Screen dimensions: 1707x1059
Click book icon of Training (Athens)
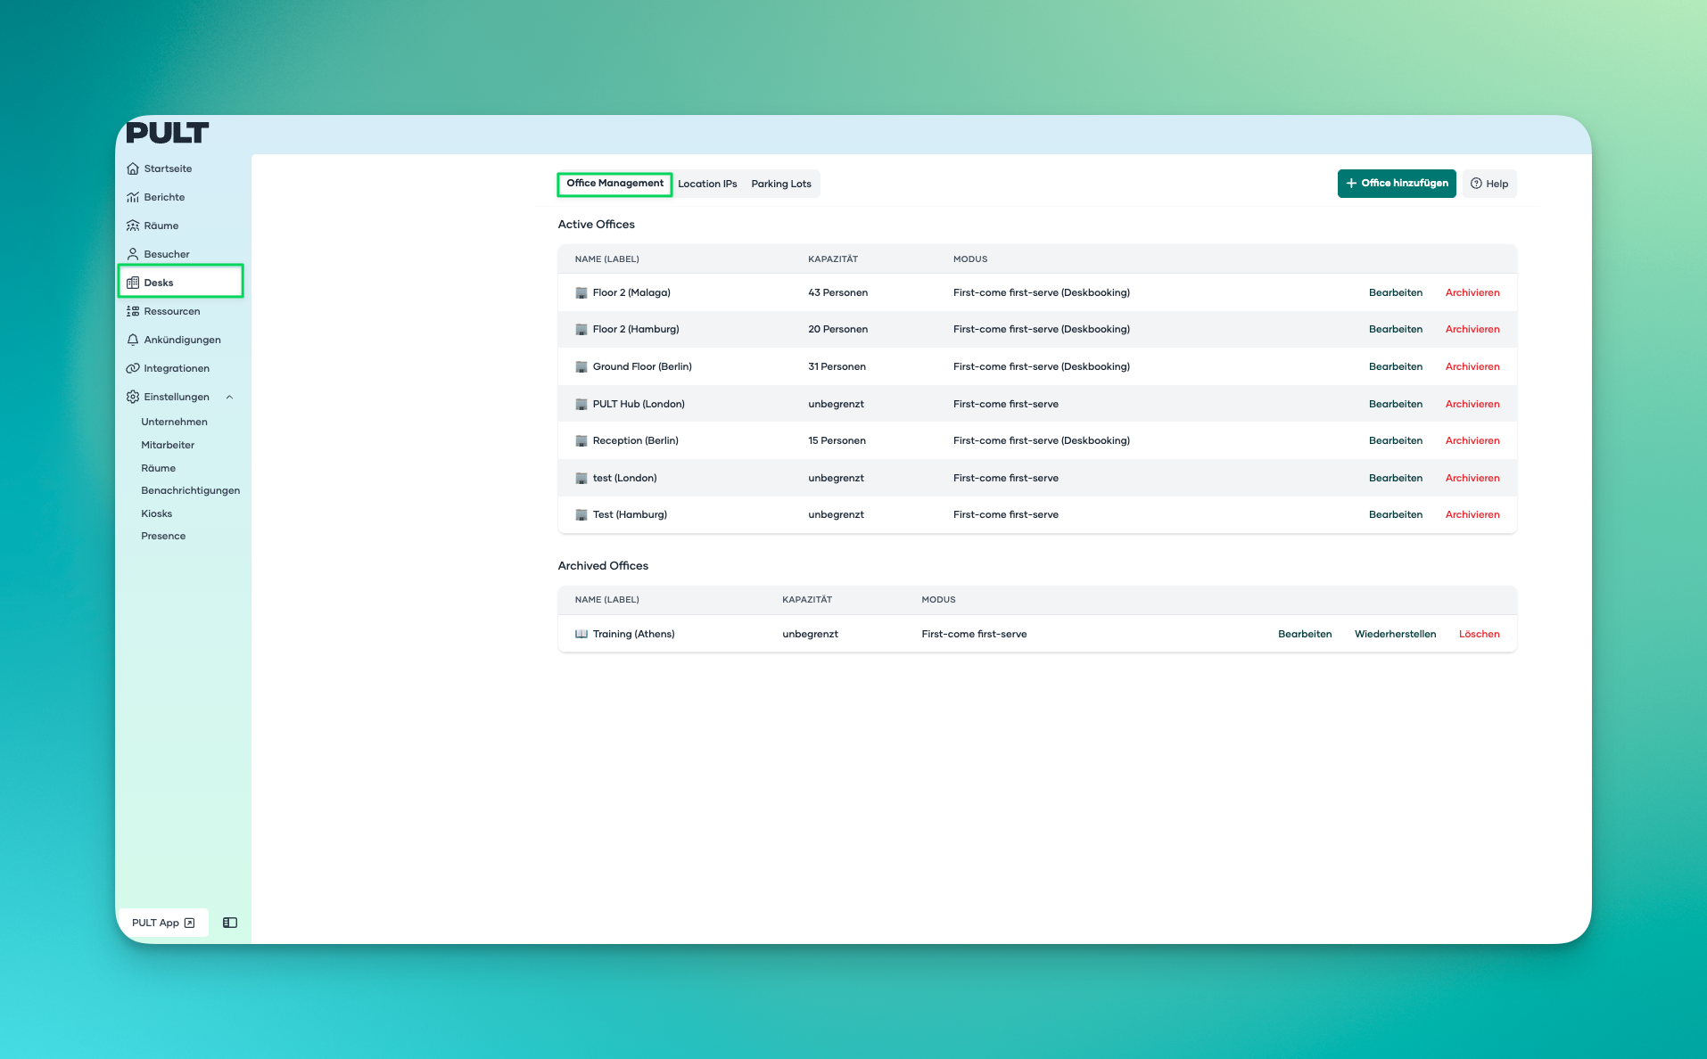[x=581, y=634]
